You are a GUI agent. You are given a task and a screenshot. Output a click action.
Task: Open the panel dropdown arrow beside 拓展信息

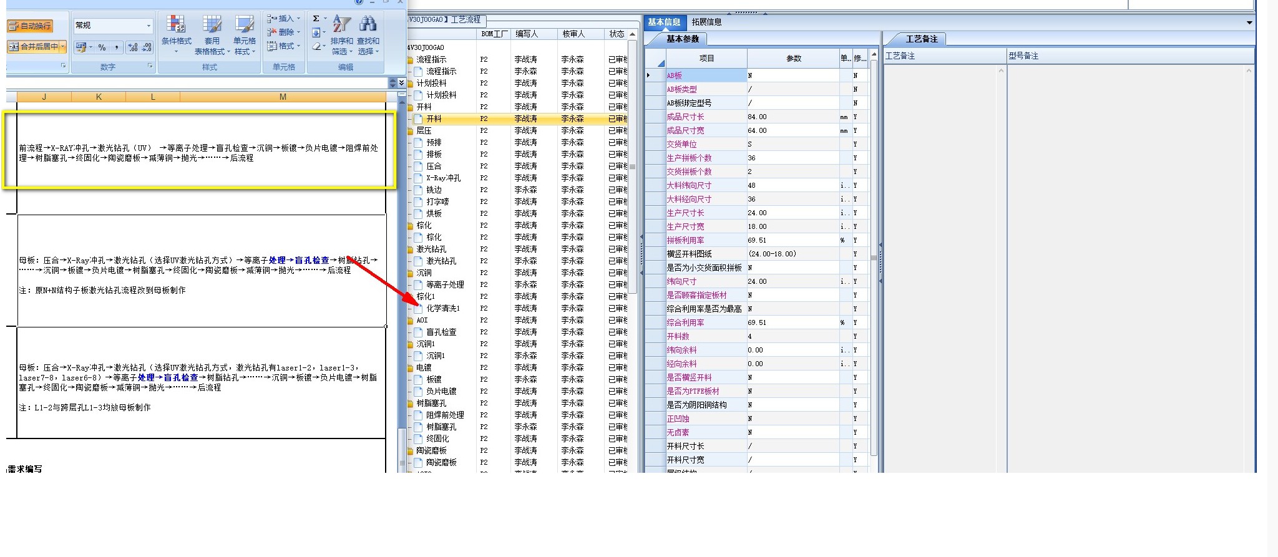(1249, 22)
